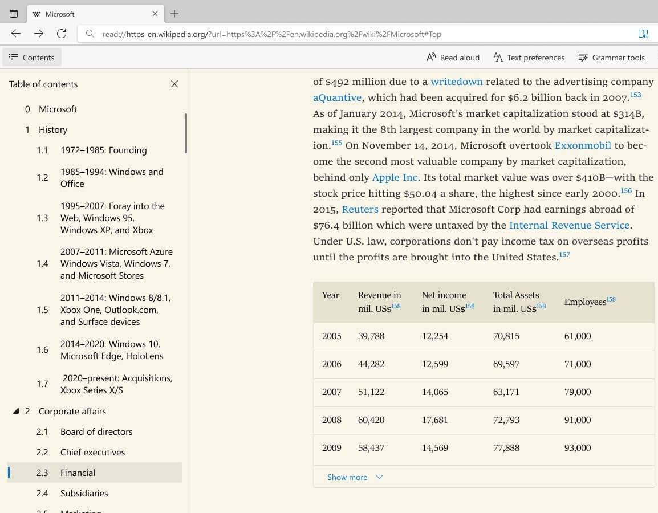Open citation 153 reference
Viewport: 658px width, 513px height.
click(635, 95)
